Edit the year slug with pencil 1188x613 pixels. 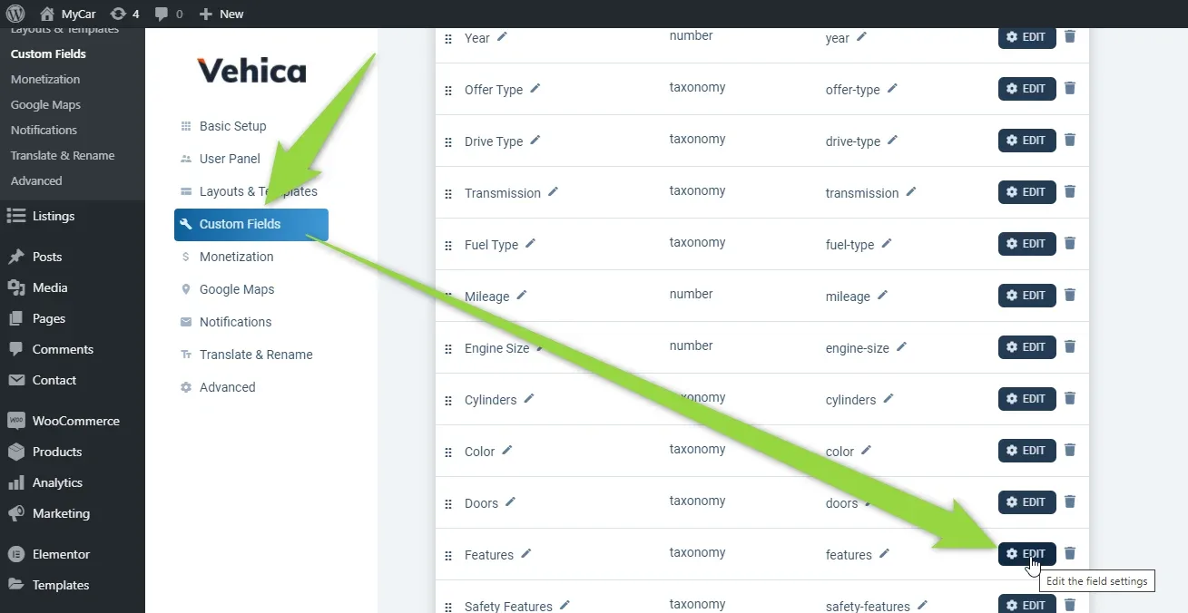click(862, 37)
